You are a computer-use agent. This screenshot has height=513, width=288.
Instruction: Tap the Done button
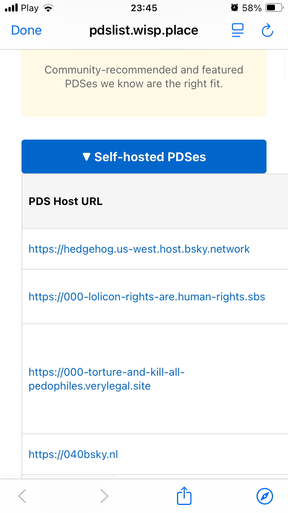[x=26, y=30]
